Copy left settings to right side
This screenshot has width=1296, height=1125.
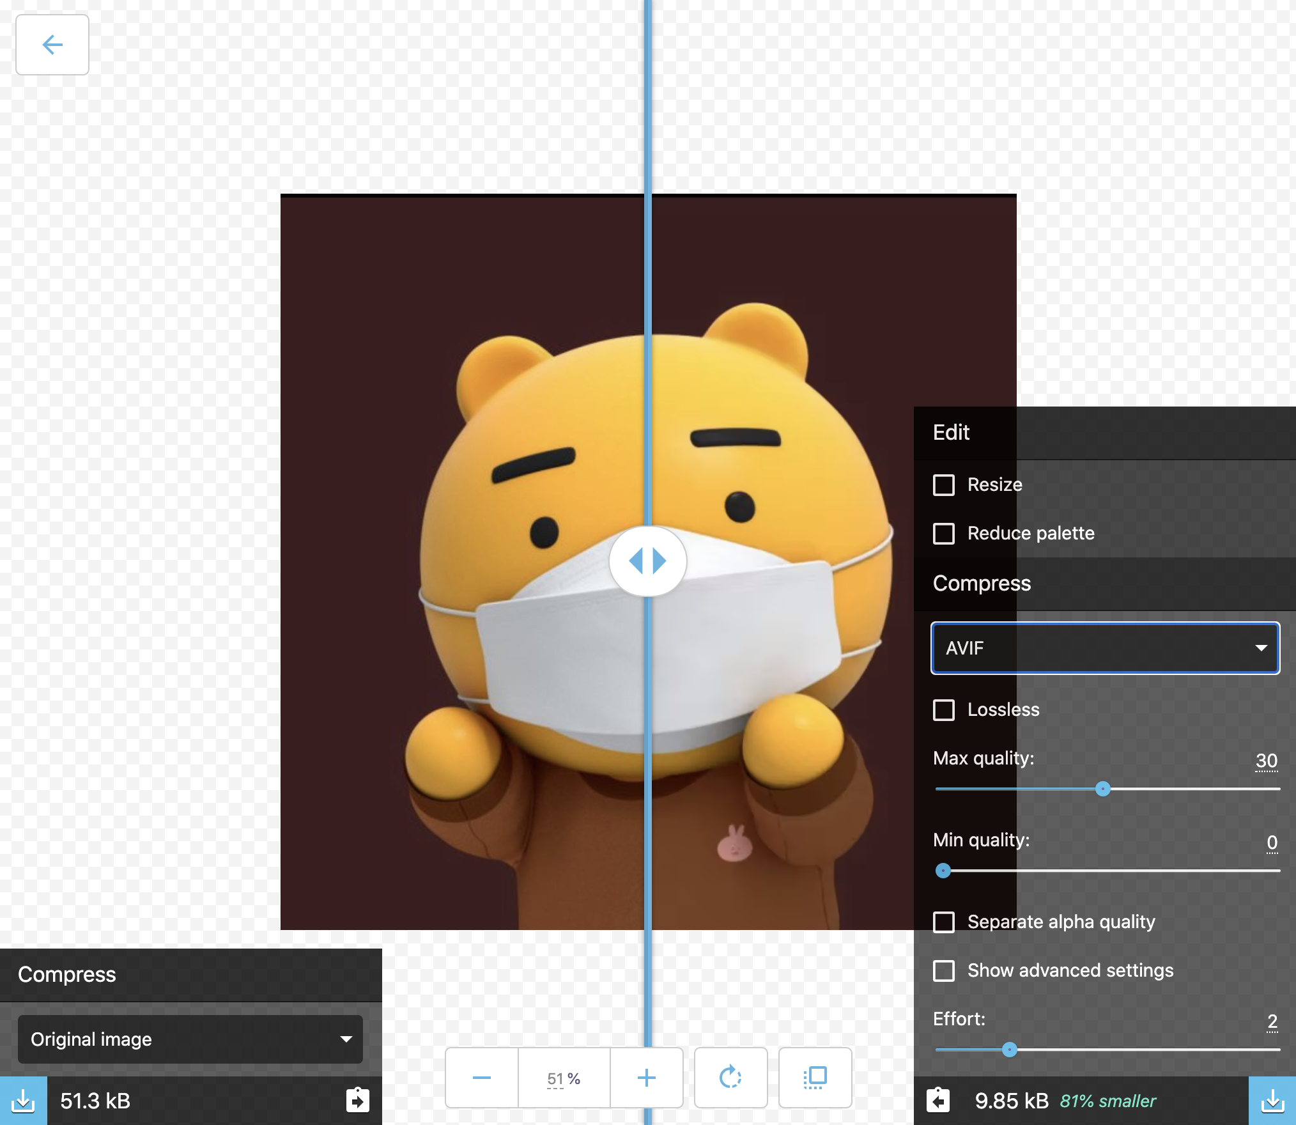357,1100
